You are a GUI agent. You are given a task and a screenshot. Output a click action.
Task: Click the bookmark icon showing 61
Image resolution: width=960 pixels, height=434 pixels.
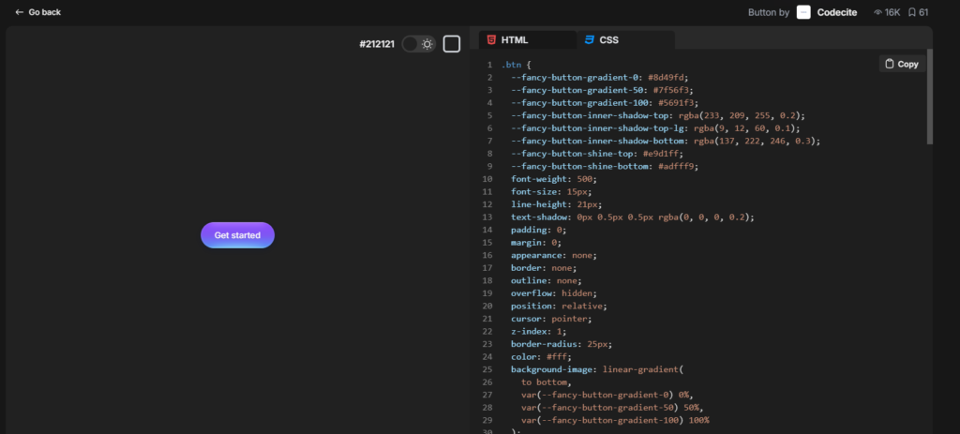(x=911, y=12)
